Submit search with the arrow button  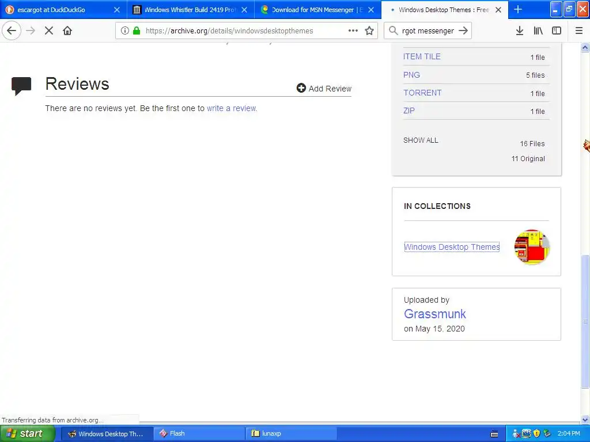[464, 31]
